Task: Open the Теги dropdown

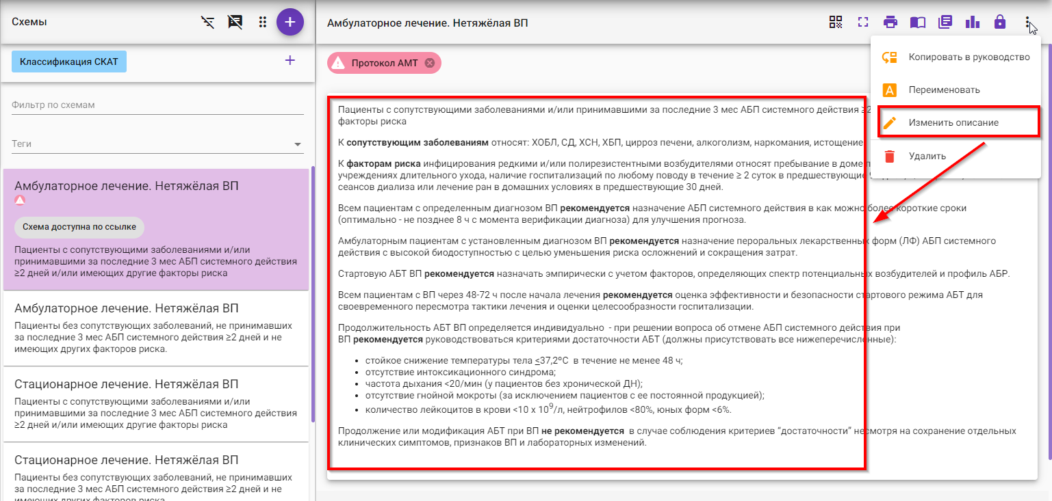Action: point(157,144)
